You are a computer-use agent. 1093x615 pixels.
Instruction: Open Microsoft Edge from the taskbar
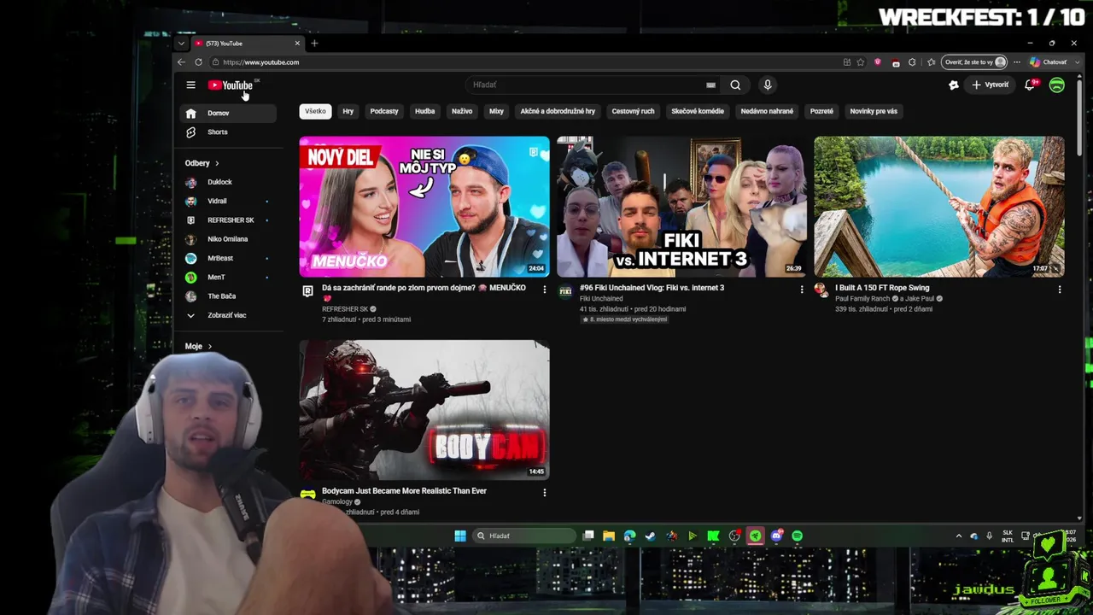629,536
